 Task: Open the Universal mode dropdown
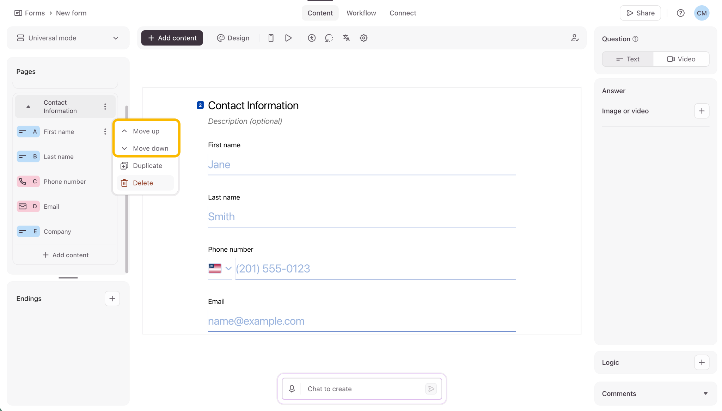point(68,38)
